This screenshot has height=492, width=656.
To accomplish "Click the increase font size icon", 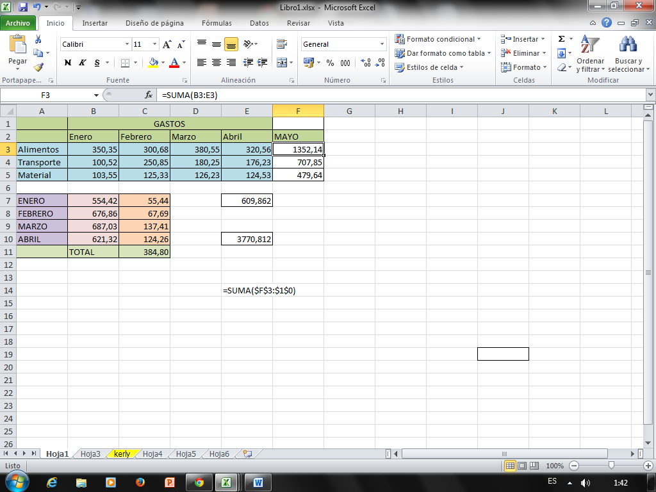I will 167,45.
